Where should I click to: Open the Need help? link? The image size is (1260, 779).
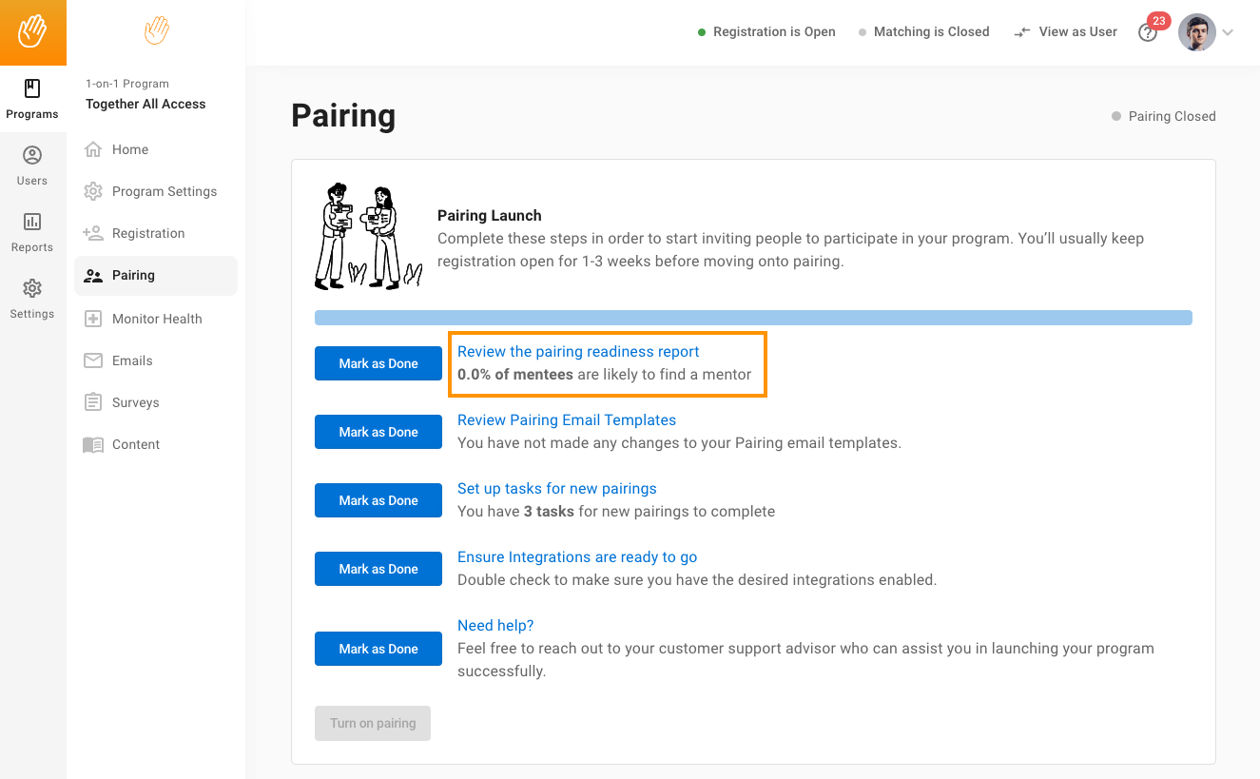pyautogui.click(x=495, y=626)
